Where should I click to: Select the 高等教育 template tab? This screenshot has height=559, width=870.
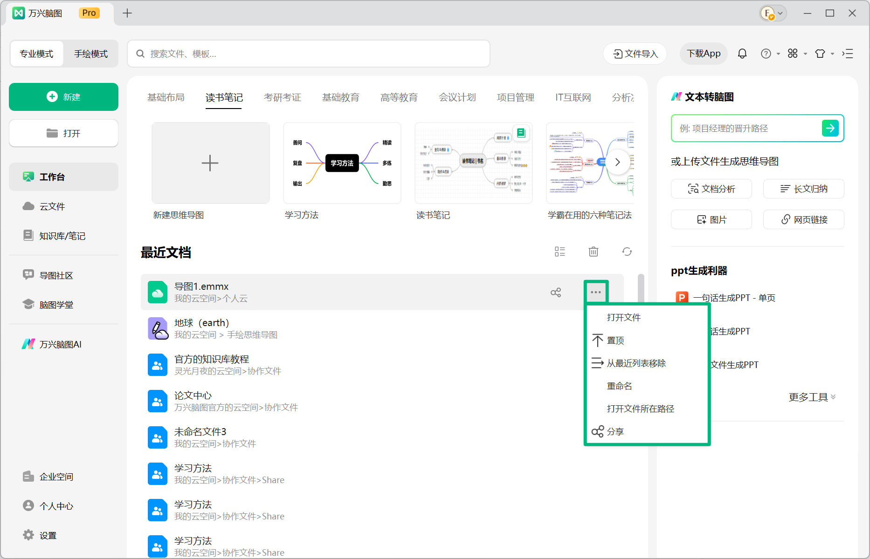click(399, 97)
